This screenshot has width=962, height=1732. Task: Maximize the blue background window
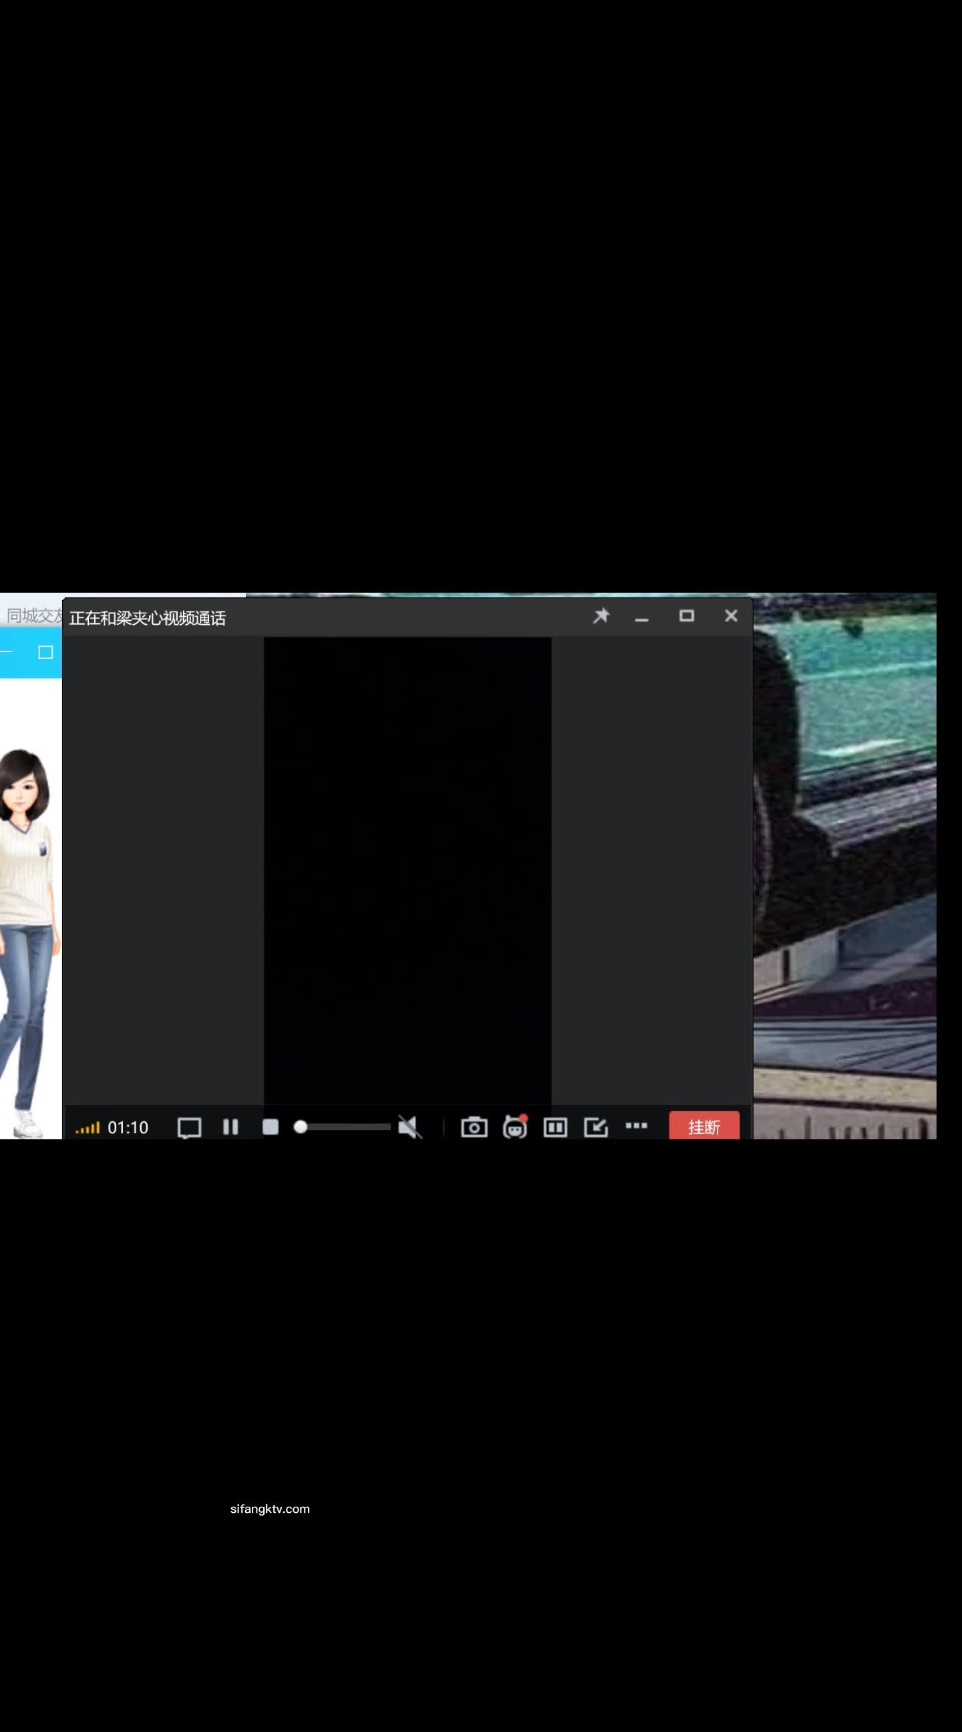pos(45,652)
